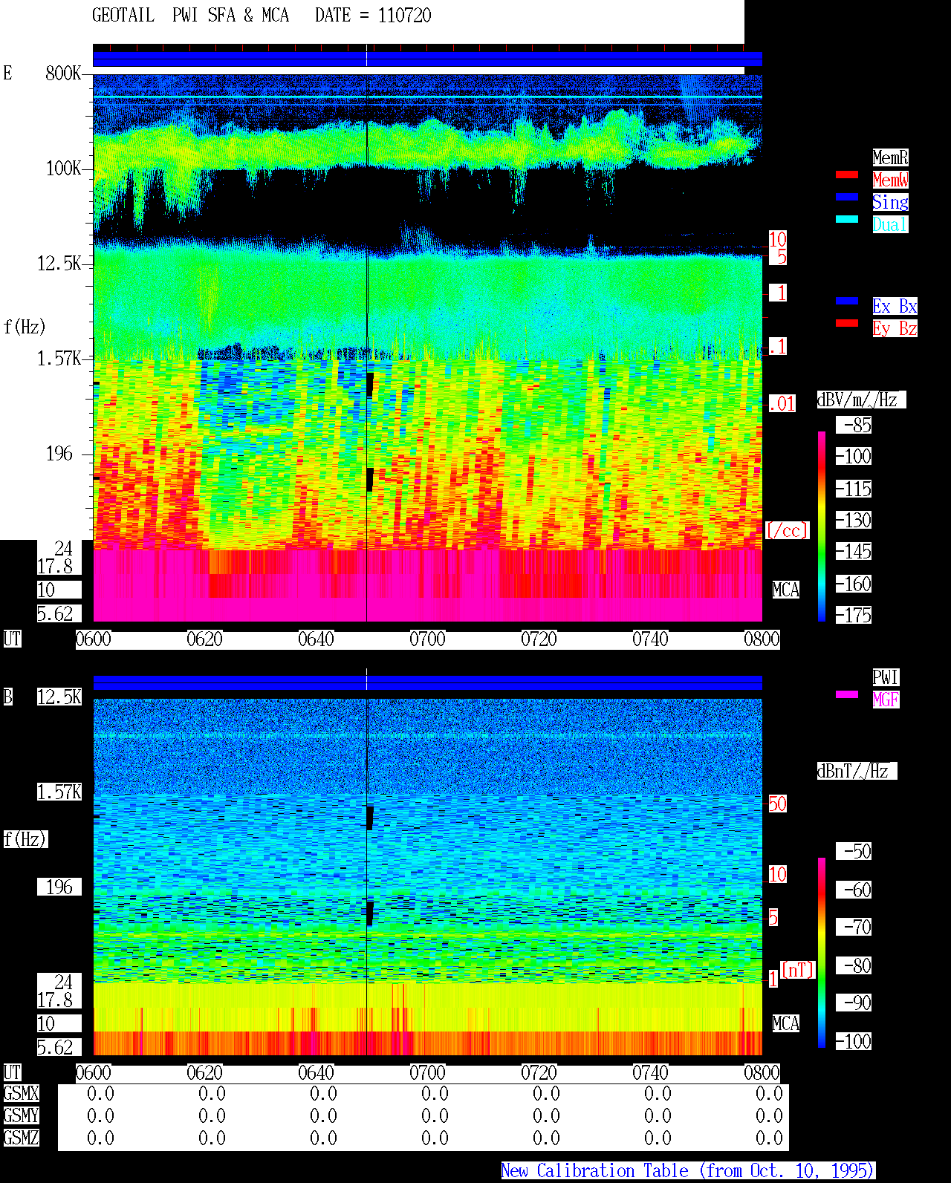The width and height of the screenshot is (951, 1183).
Task: Click the red MemW legend swatch
Action: coord(847,175)
